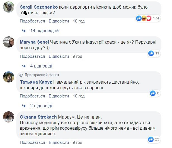
Task: Click the diamond top fan badge icon
Action: click(22, 75)
